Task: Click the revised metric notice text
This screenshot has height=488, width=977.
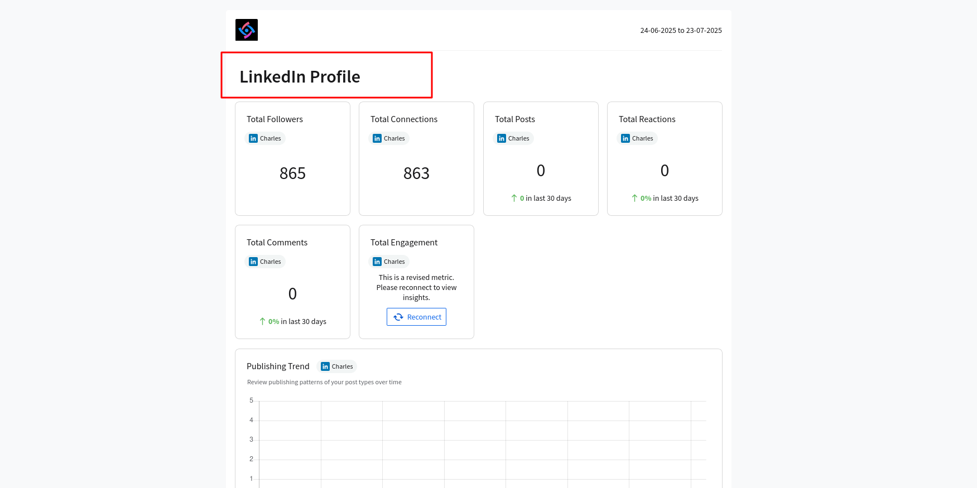Action: [x=416, y=287]
